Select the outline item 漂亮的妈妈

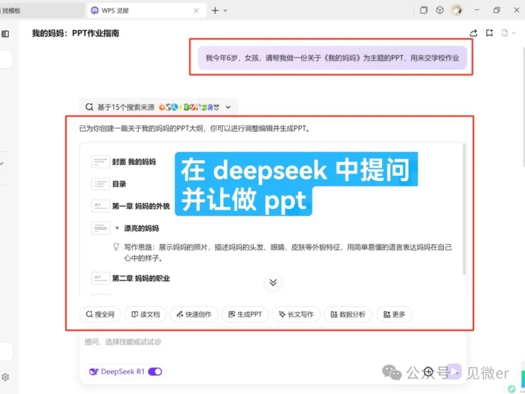[x=141, y=228]
